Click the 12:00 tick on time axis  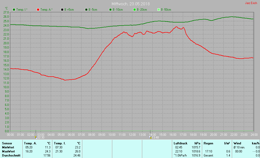pos(132,135)
